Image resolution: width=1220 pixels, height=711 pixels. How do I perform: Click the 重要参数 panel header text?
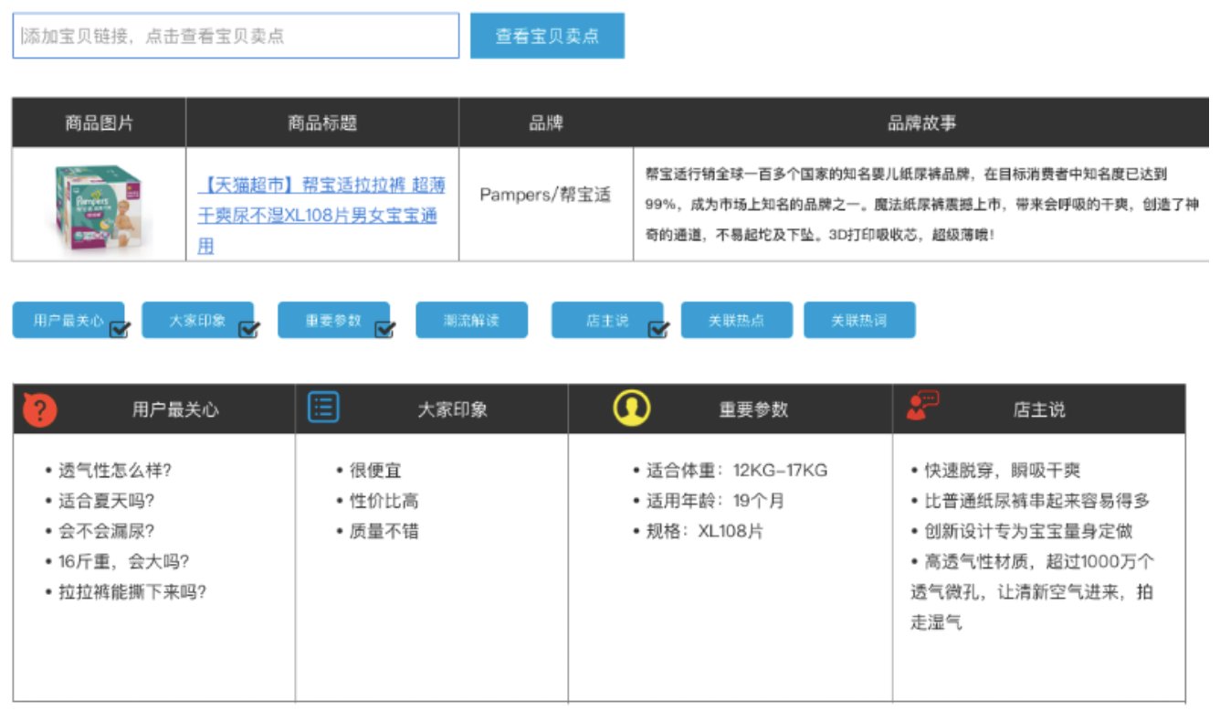click(753, 409)
